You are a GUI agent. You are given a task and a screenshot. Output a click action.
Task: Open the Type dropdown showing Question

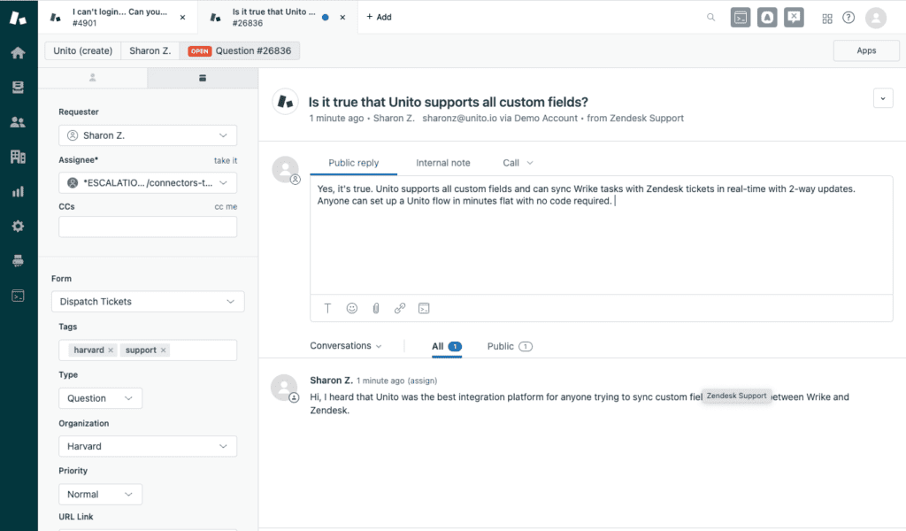coord(100,397)
